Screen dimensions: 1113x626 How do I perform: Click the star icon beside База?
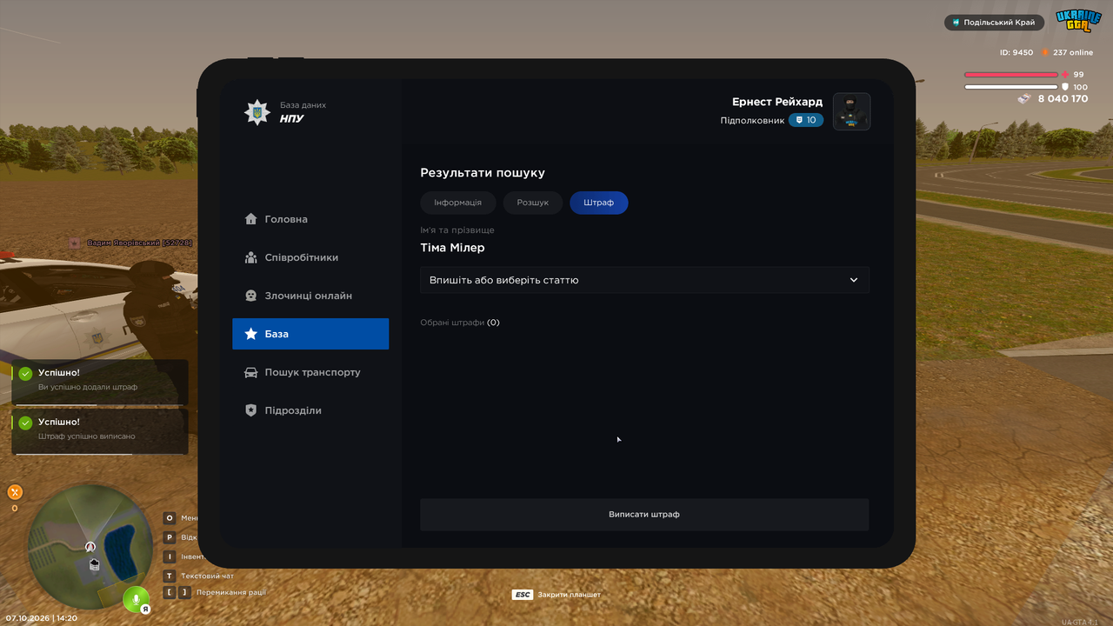pyautogui.click(x=251, y=334)
